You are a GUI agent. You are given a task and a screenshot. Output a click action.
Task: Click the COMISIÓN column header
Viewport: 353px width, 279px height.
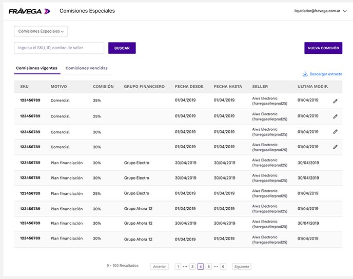tap(103, 86)
